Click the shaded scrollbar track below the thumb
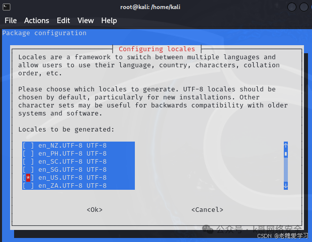 point(286,170)
